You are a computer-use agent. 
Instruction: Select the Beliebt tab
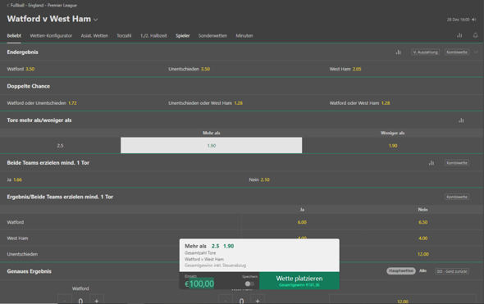[x=14, y=35]
